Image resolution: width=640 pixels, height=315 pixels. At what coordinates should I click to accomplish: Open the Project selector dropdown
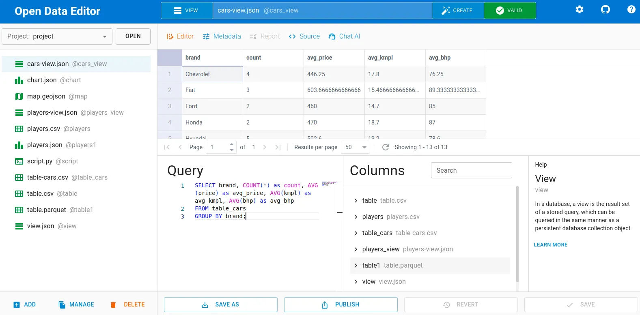point(57,36)
